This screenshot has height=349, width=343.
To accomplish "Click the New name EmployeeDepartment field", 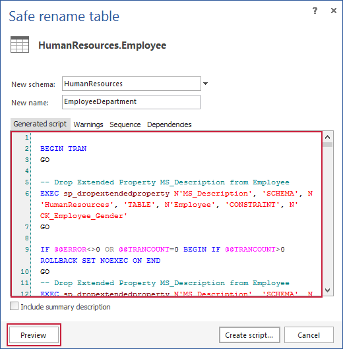I will 131,102.
